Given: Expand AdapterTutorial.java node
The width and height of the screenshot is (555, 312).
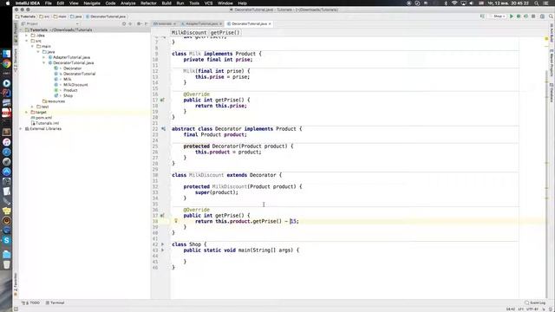Looking at the screenshot, I should coord(44,57).
